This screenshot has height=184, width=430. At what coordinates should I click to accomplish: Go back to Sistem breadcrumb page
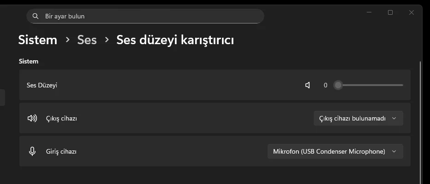click(x=37, y=40)
